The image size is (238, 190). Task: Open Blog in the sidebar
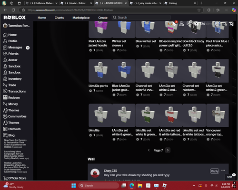tap(9, 135)
